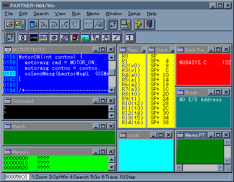
Task: Click the Go run-program toolbar icon
Action: [33, 24]
